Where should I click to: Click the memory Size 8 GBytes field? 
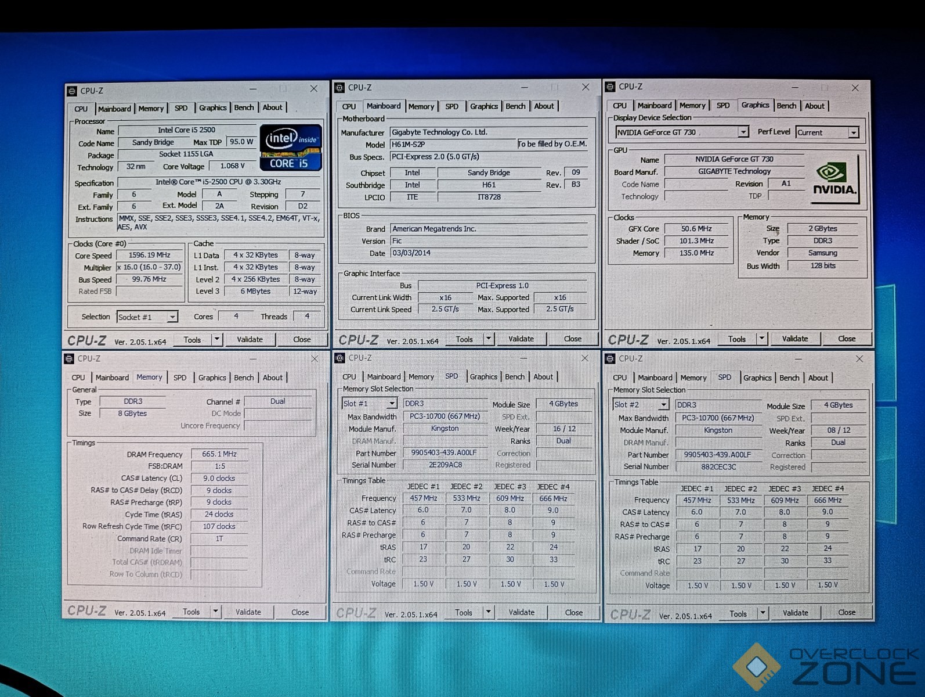click(x=132, y=414)
